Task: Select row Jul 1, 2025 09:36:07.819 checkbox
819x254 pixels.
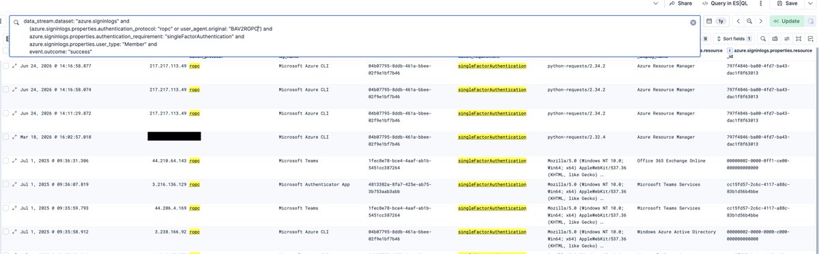Action: click(5, 184)
